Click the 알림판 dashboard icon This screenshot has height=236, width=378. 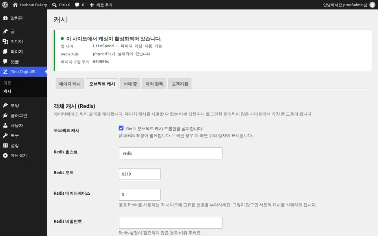point(5,18)
